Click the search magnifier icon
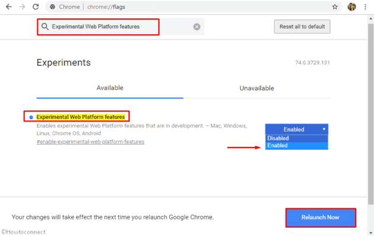This screenshot has height=236, width=374. pyautogui.click(x=45, y=27)
